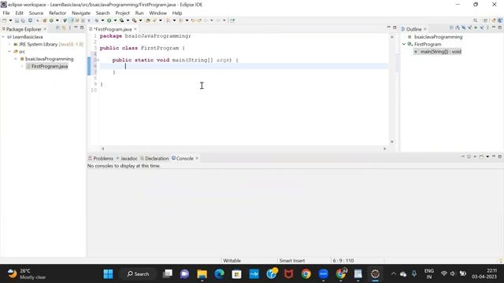Viewport: 504px width, 283px height.
Task: Click the Coverage toolbar icon
Action: pyautogui.click(x=122, y=20)
